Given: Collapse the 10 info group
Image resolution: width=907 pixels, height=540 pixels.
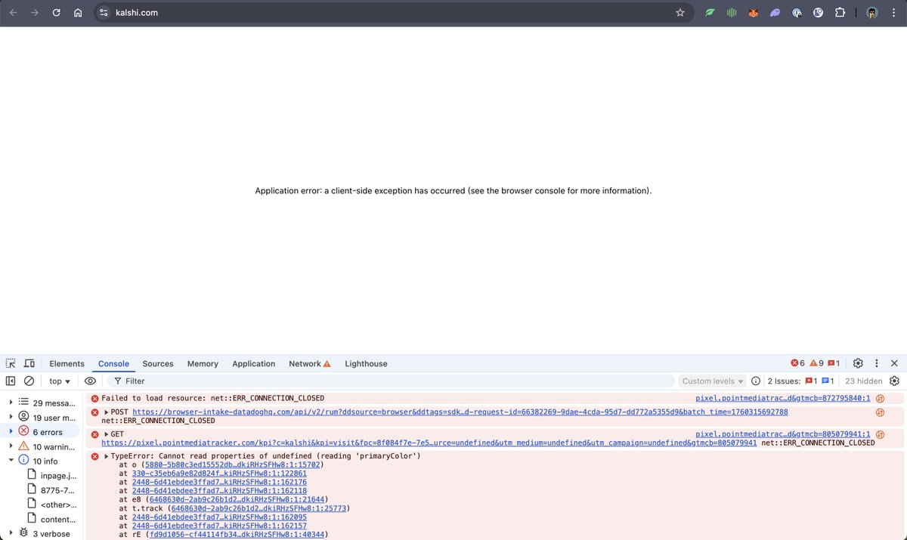Looking at the screenshot, I should (11, 461).
